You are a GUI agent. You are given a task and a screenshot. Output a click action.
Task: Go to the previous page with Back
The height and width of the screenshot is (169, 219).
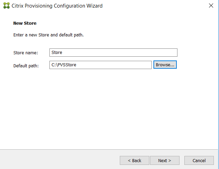[134, 160]
